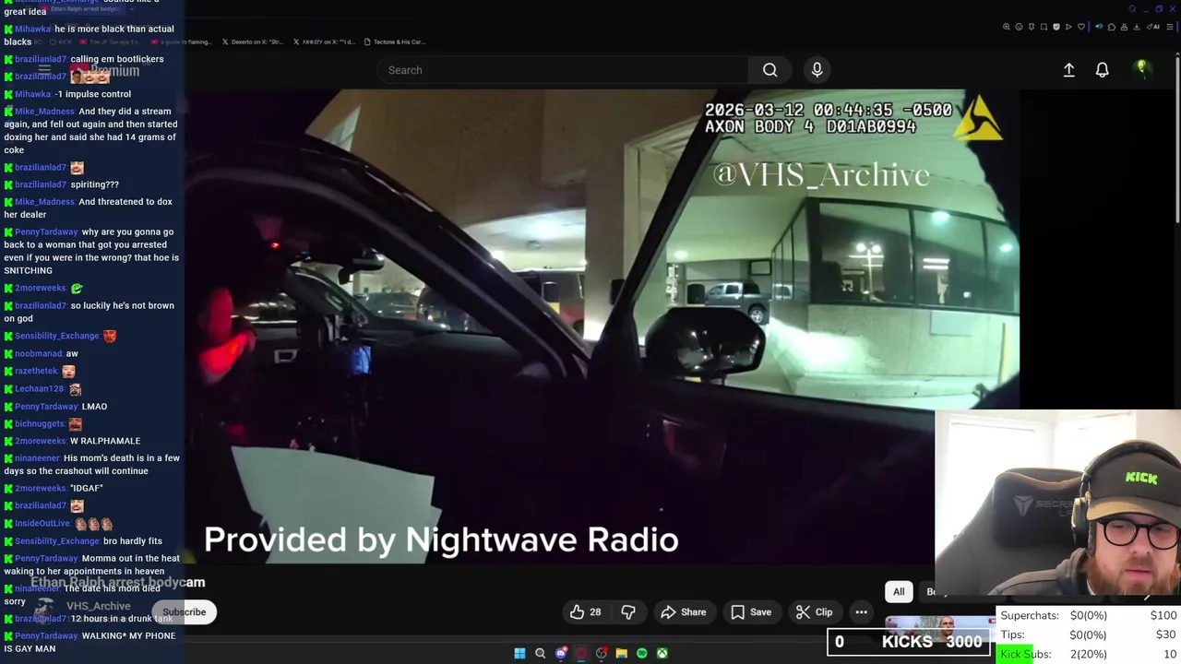Click the KICKS 3000 goal counter
Image resolution: width=1181 pixels, height=664 pixels.
909,642
